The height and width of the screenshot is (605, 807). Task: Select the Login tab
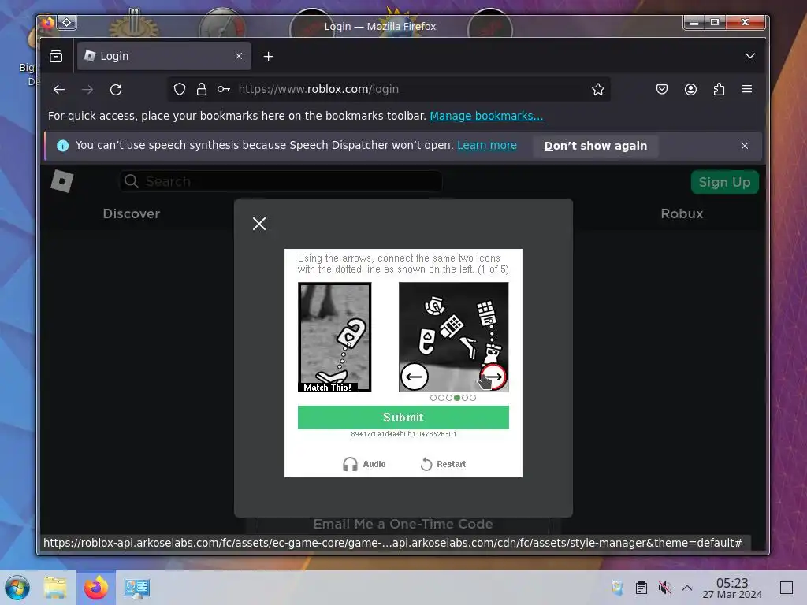coord(164,56)
